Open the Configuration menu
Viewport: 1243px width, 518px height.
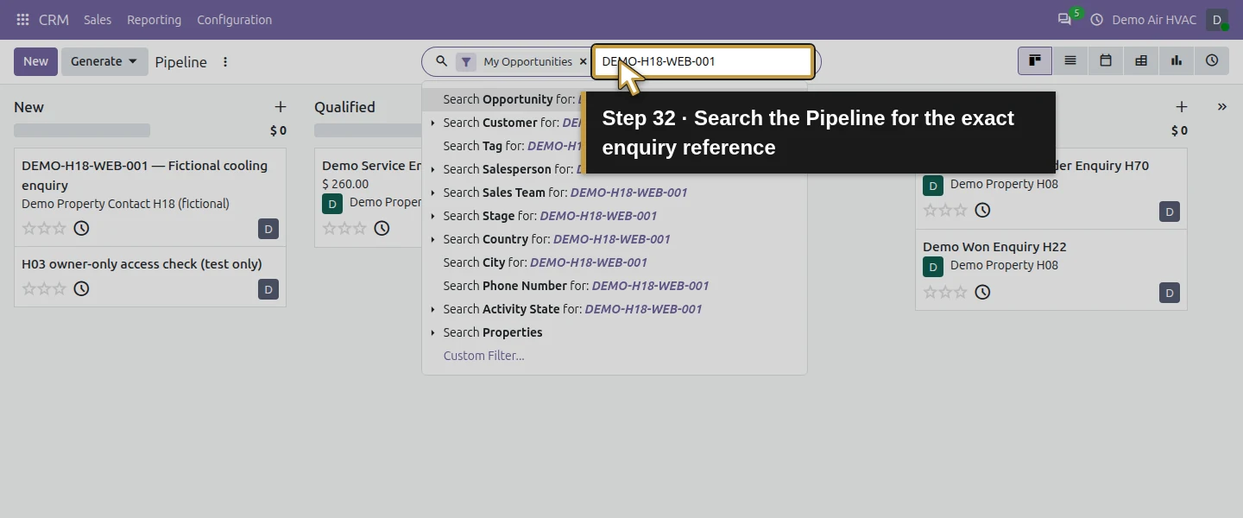coord(234,20)
